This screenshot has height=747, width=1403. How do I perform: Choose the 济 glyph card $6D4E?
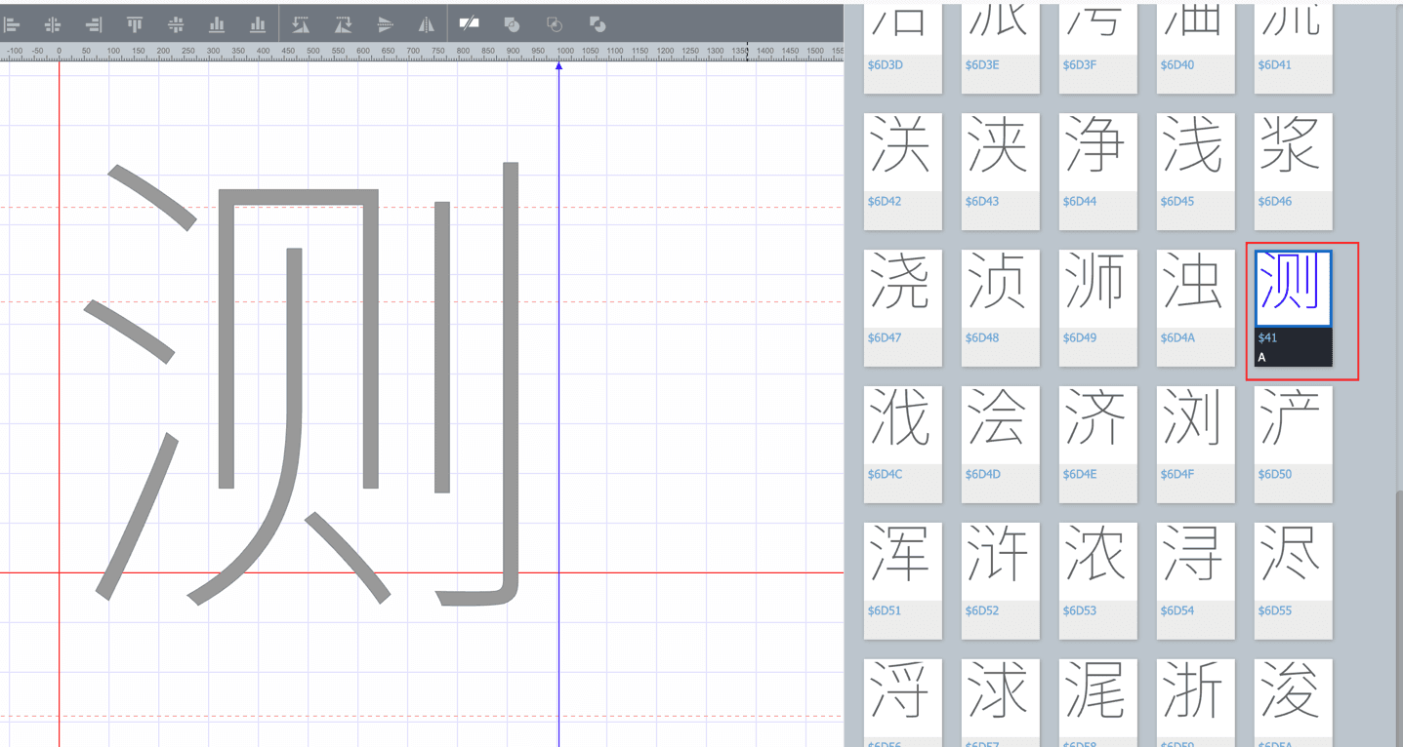pyautogui.click(x=1098, y=445)
